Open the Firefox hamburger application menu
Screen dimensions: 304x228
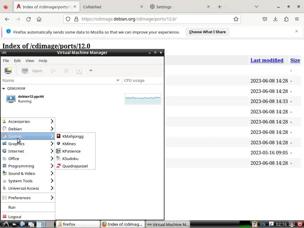[297, 19]
